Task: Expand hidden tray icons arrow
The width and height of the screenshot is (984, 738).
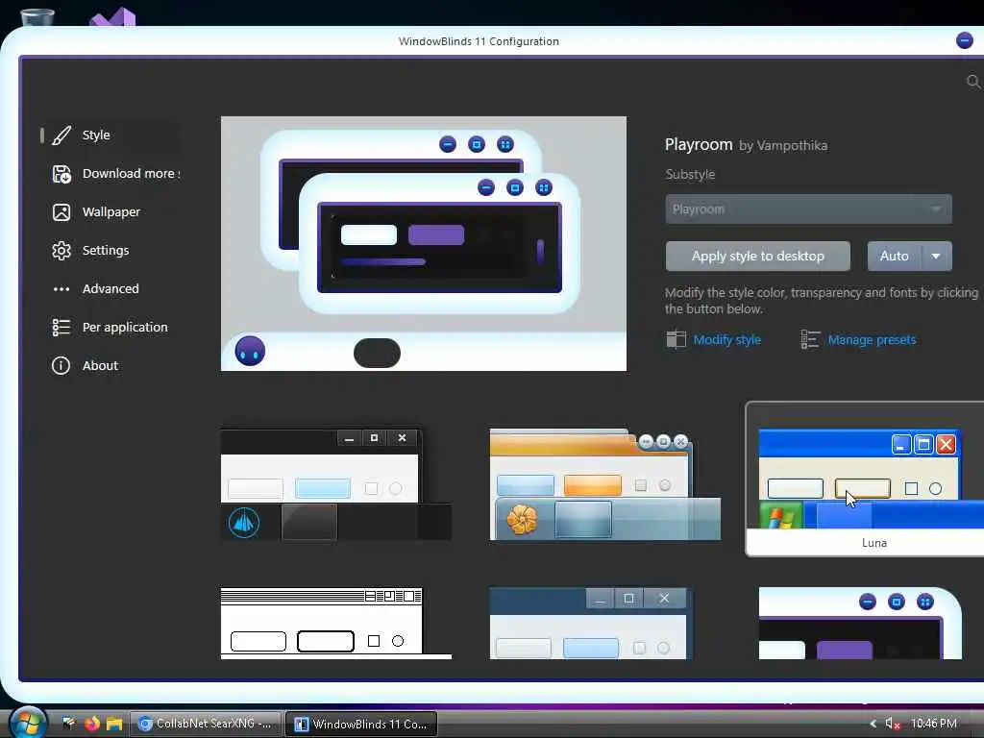Action: pos(873,724)
